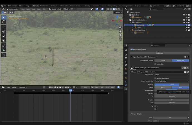Click the outliner Search field
The width and height of the screenshot is (192, 125).
(156, 9)
